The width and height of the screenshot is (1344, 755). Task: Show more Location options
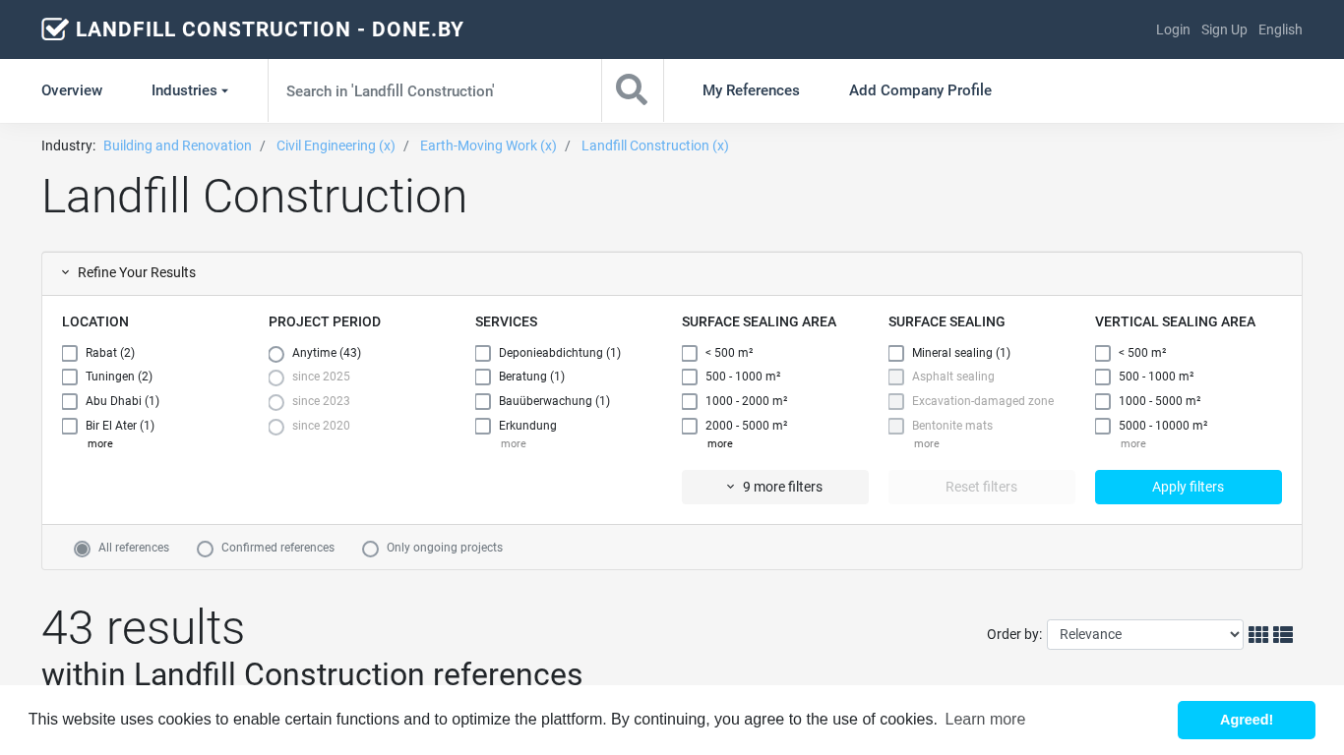[x=99, y=444]
